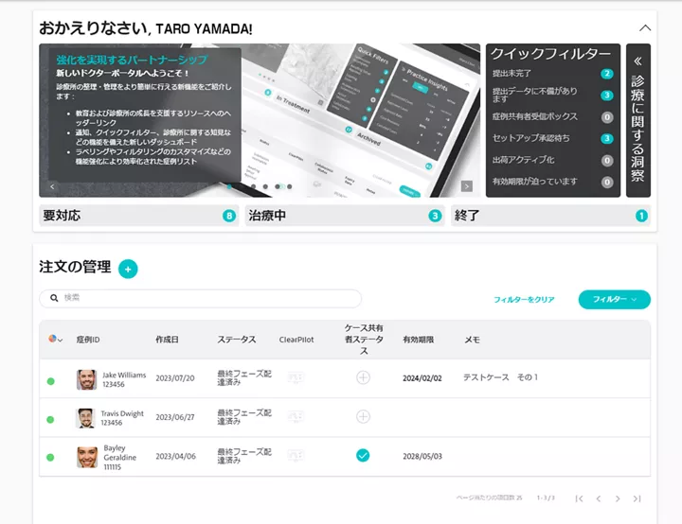
Task: Go to the next page of the orders table
Action: 618,498
